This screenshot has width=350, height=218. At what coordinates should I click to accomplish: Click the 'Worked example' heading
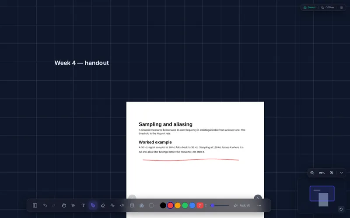pos(155,142)
